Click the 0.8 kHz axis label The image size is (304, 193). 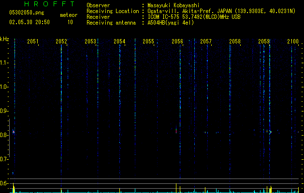pos(4,135)
